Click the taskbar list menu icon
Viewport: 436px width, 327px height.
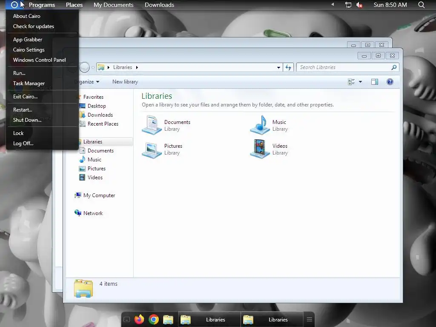309,319
